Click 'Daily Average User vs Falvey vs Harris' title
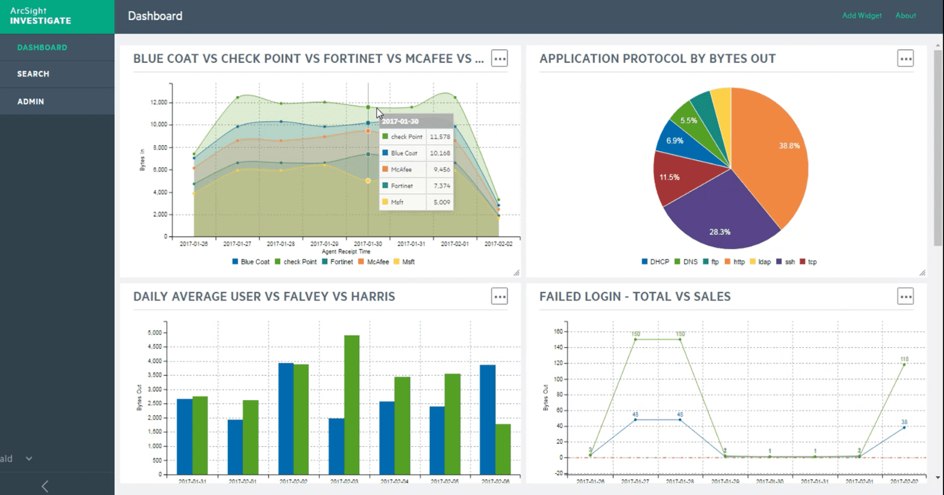Screen dimensions: 944x495 pos(264,297)
